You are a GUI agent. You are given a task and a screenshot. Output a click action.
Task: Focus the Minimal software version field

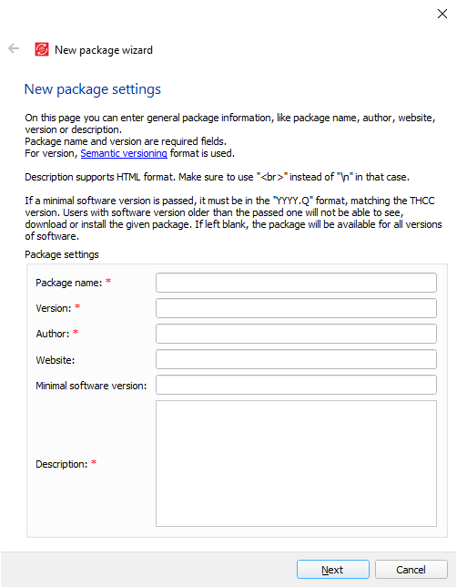[296, 385]
